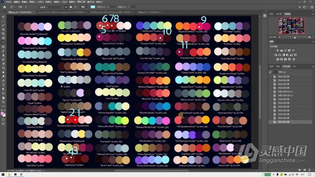
Task: Select the Clone Stamp tool
Action: coord(3,55)
